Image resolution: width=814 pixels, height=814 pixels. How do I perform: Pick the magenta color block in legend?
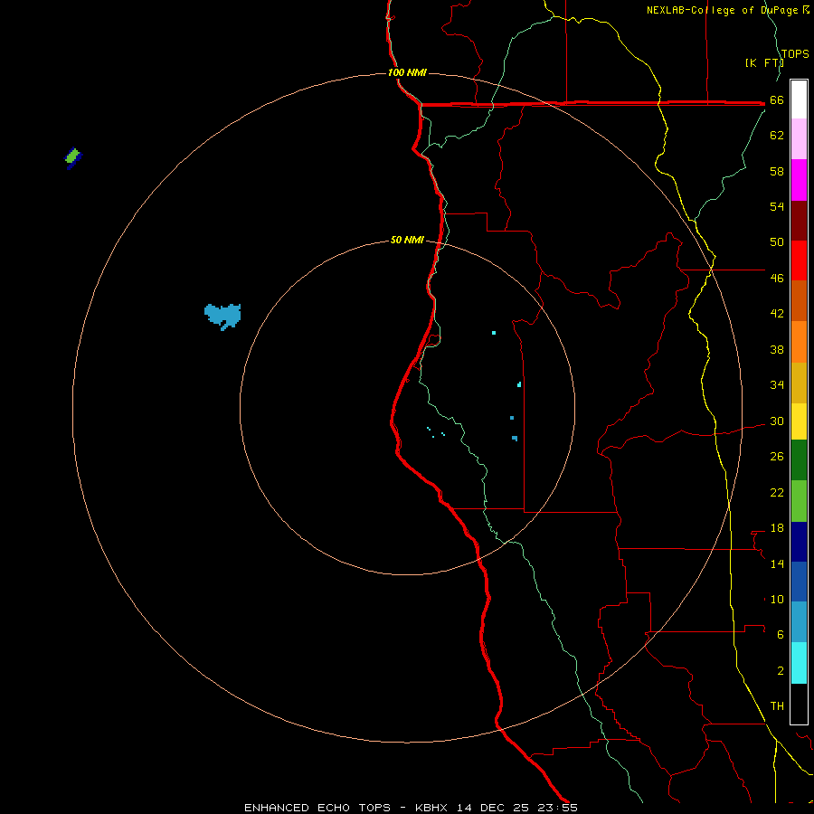click(799, 180)
